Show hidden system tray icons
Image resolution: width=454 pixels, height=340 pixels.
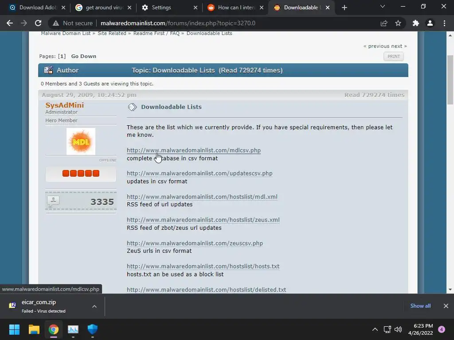pyautogui.click(x=375, y=329)
